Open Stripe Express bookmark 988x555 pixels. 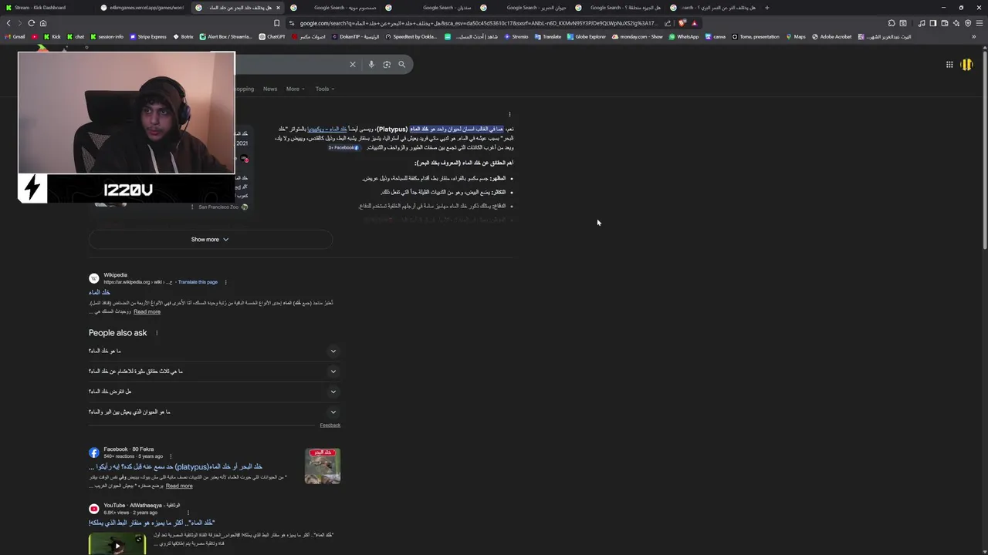coord(147,36)
